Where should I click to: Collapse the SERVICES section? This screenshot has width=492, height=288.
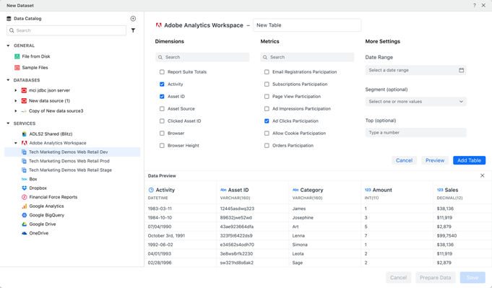pyautogui.click(x=8, y=123)
